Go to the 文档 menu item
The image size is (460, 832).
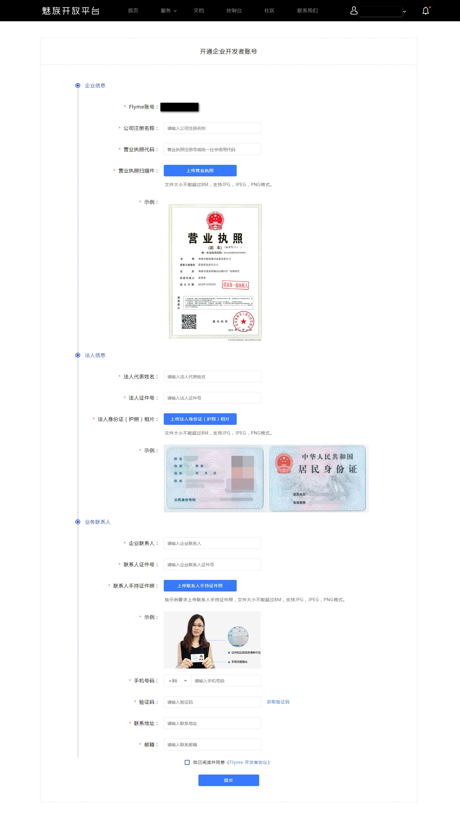[198, 11]
